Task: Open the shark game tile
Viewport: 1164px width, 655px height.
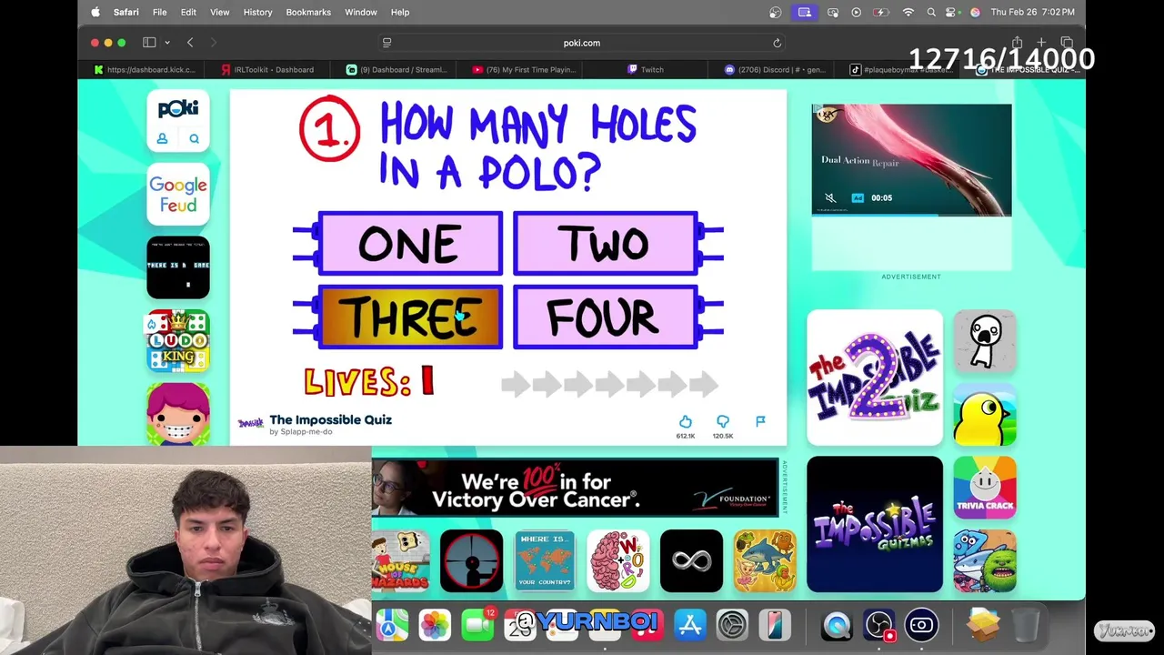Action: point(765,561)
